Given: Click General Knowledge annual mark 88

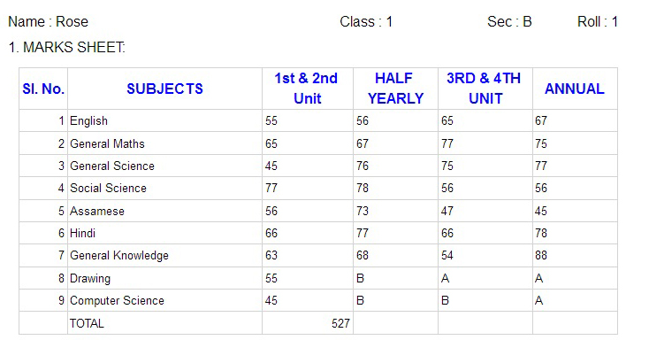Looking at the screenshot, I should tap(541, 255).
